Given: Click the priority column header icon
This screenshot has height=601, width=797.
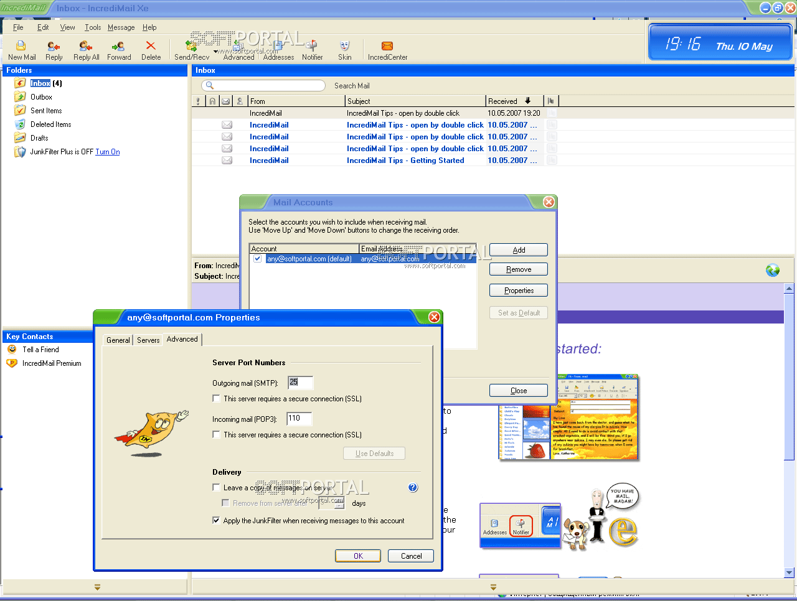Looking at the screenshot, I should pyautogui.click(x=199, y=101).
